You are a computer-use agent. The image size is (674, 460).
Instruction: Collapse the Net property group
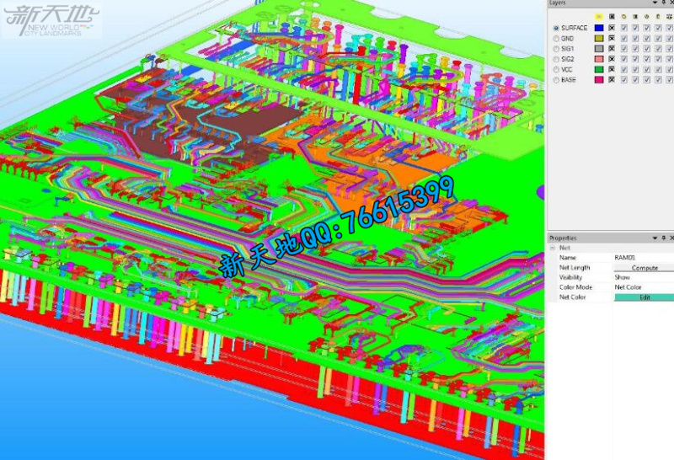tap(553, 248)
